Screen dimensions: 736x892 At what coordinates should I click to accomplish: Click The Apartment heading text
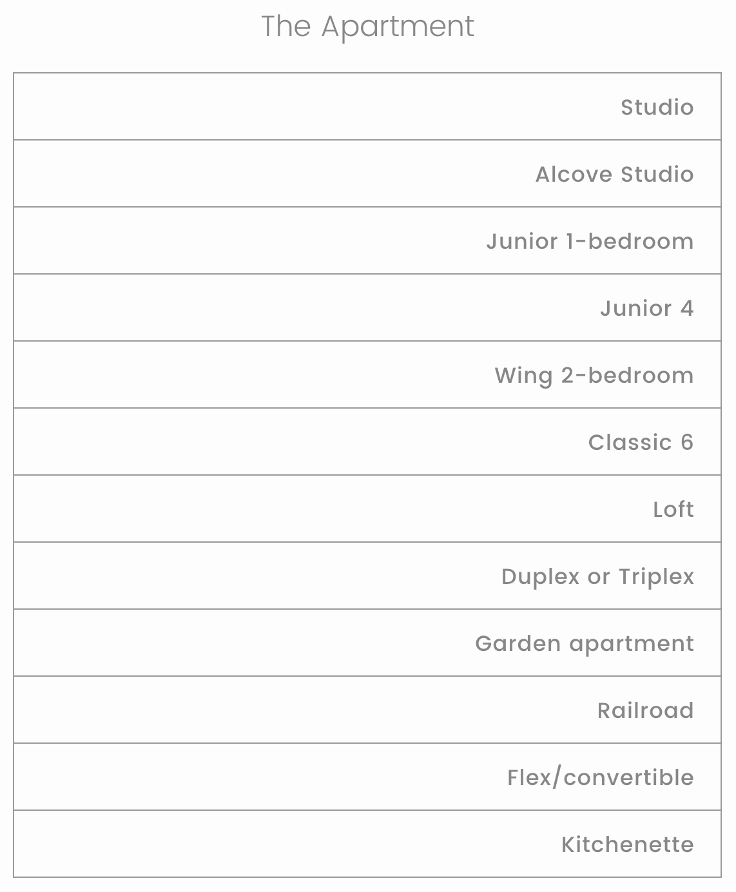point(367,27)
